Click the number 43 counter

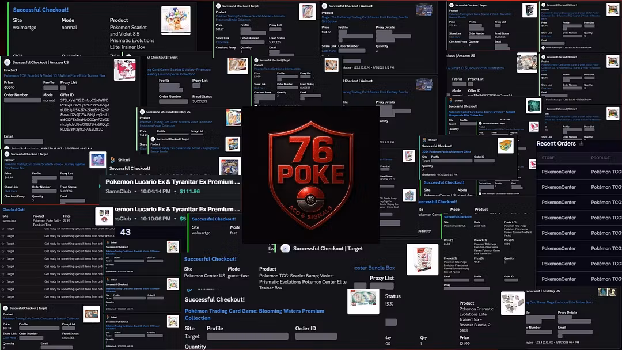coord(126,232)
